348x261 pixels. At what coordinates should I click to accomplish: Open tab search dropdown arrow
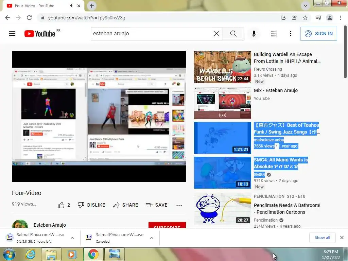pos(306,6)
